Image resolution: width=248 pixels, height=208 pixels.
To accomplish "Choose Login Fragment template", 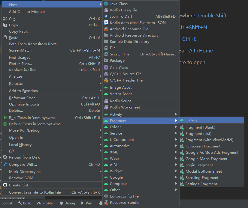I will coord(211,165).
